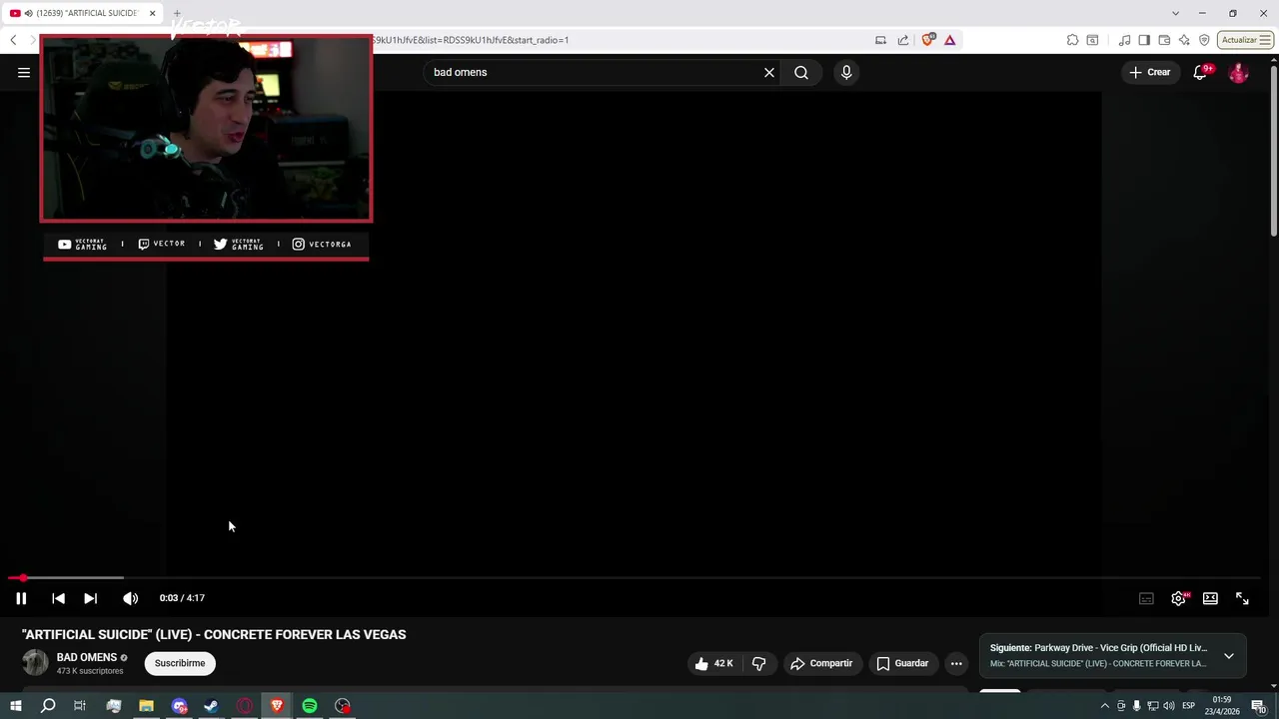Close the ARTIFICIAL SUICIDE tab

[152, 13]
